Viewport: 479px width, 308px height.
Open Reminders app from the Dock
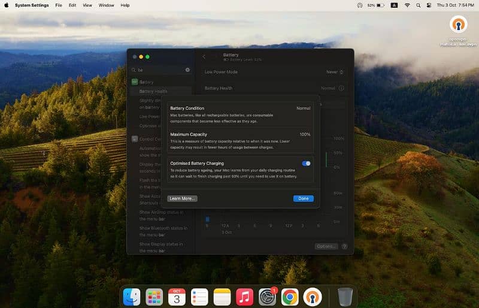coord(199,297)
